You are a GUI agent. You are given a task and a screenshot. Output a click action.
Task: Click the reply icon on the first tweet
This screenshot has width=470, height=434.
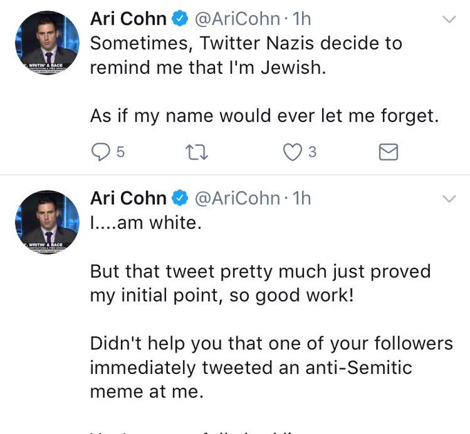click(x=100, y=152)
